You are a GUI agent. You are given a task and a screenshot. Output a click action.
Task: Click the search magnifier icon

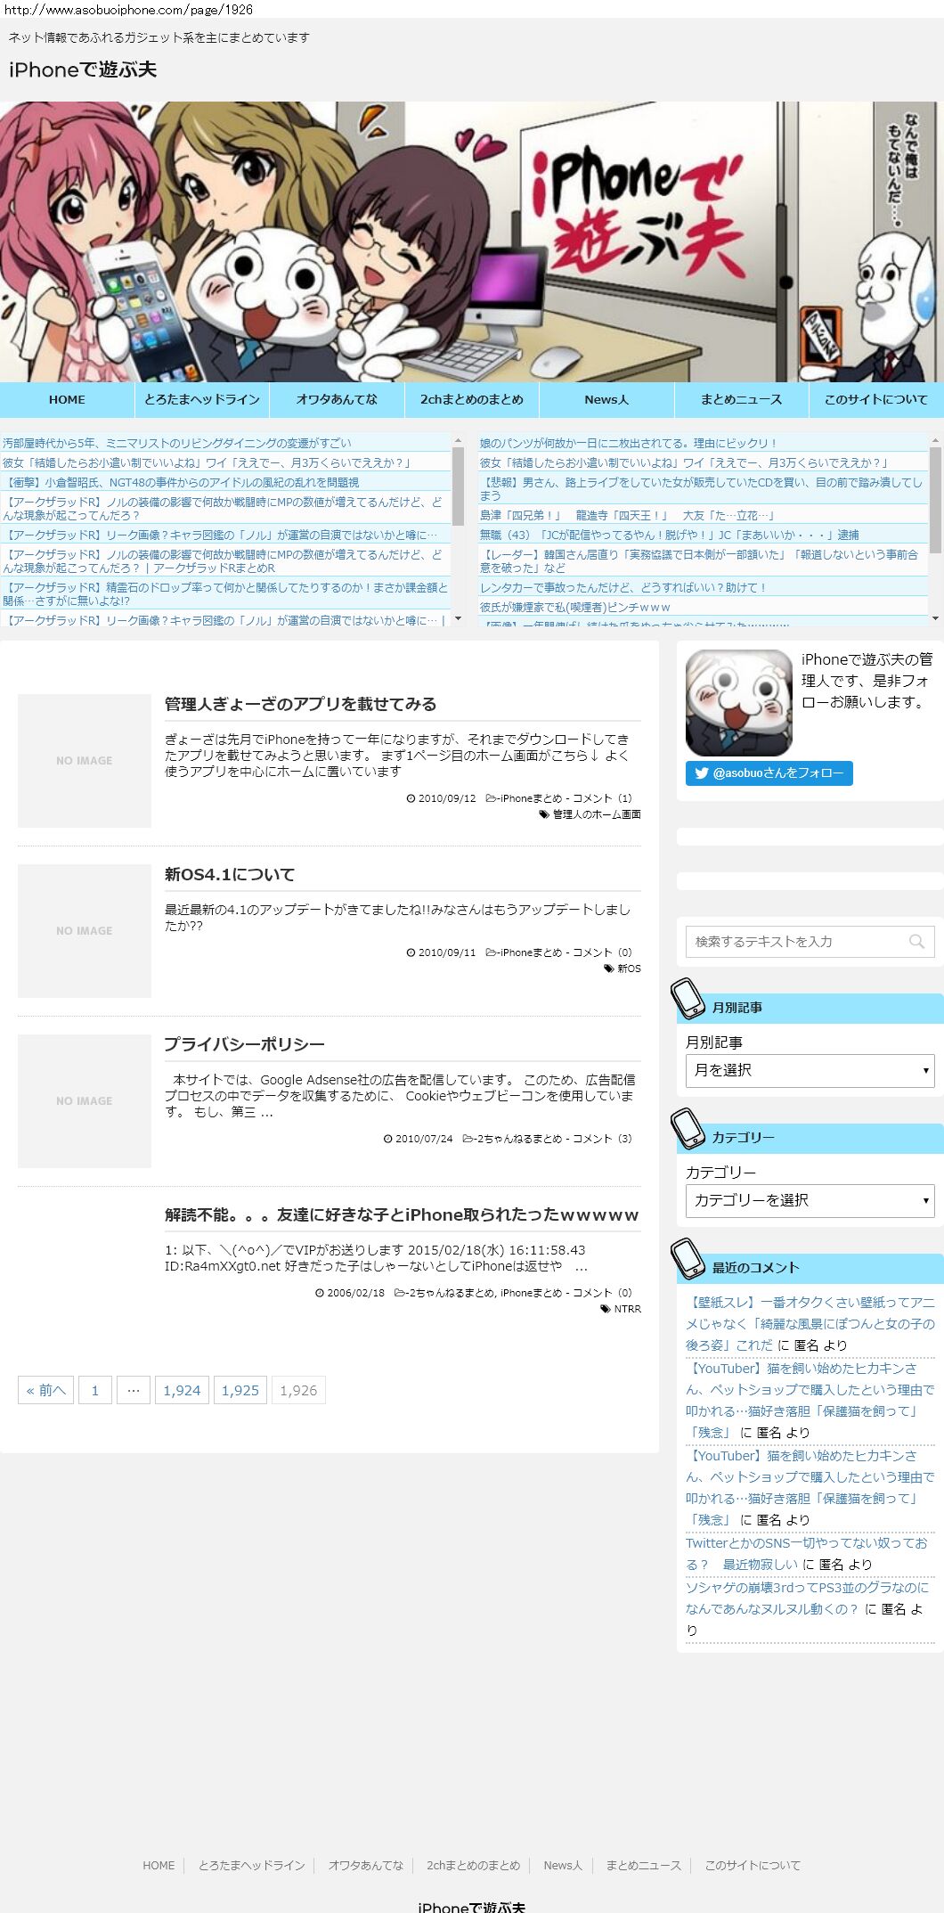click(916, 942)
